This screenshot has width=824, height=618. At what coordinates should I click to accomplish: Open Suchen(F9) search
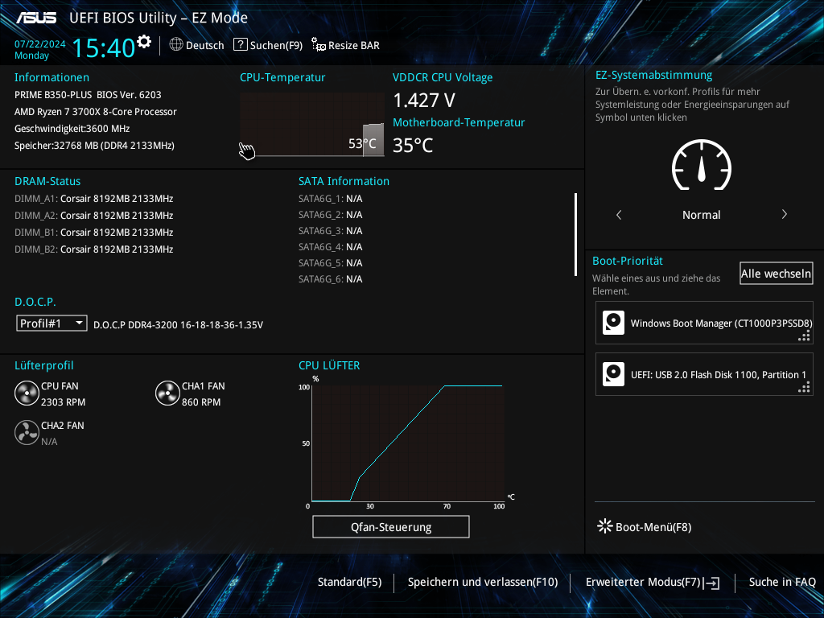coord(277,45)
